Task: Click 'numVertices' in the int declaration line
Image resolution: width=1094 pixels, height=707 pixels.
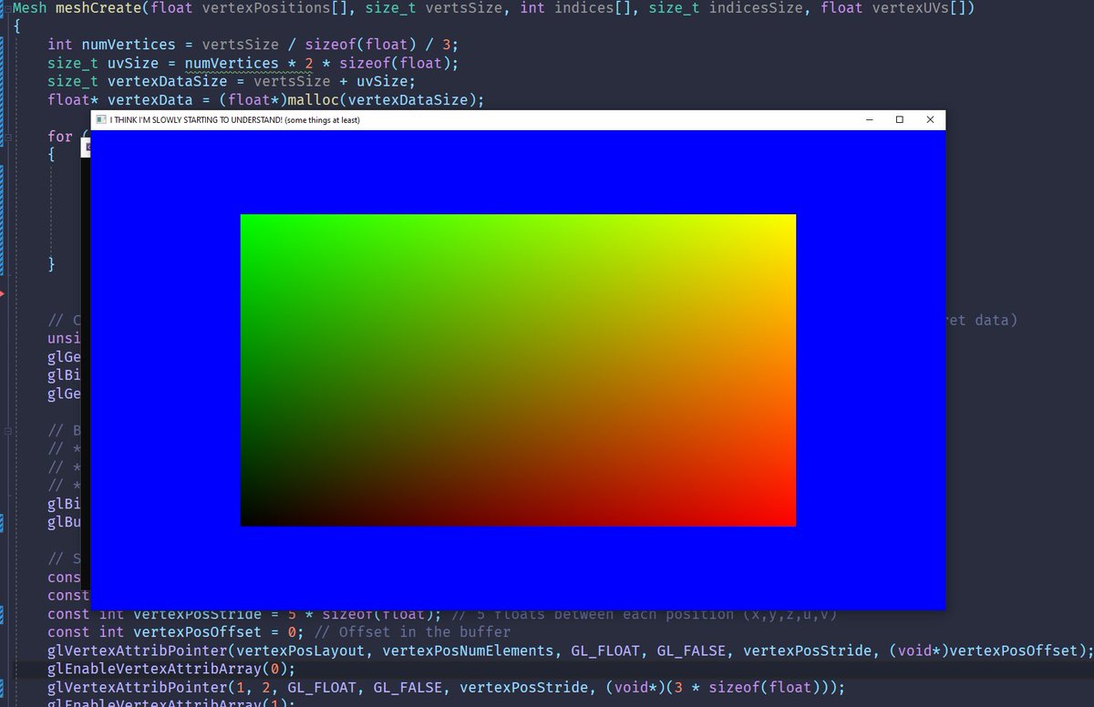Action: click(x=127, y=45)
